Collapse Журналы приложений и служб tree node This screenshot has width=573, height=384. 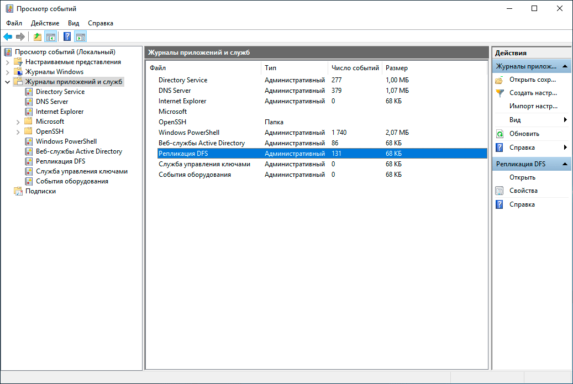(8, 82)
